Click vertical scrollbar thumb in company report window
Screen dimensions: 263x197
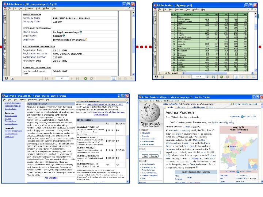point(133,46)
